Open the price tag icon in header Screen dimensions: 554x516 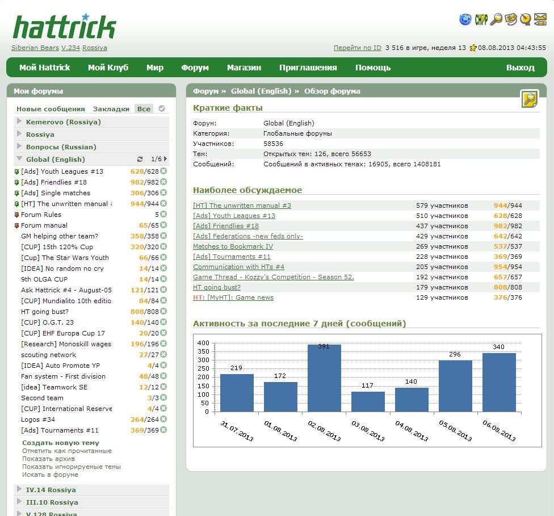click(x=511, y=19)
